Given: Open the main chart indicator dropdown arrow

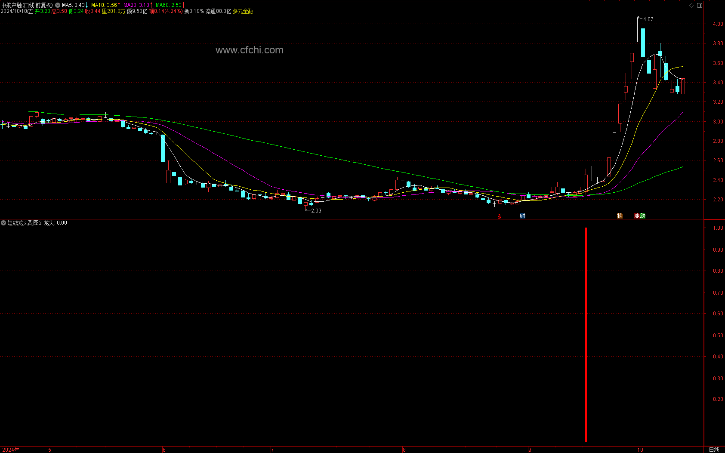Looking at the screenshot, I should 58,5.
